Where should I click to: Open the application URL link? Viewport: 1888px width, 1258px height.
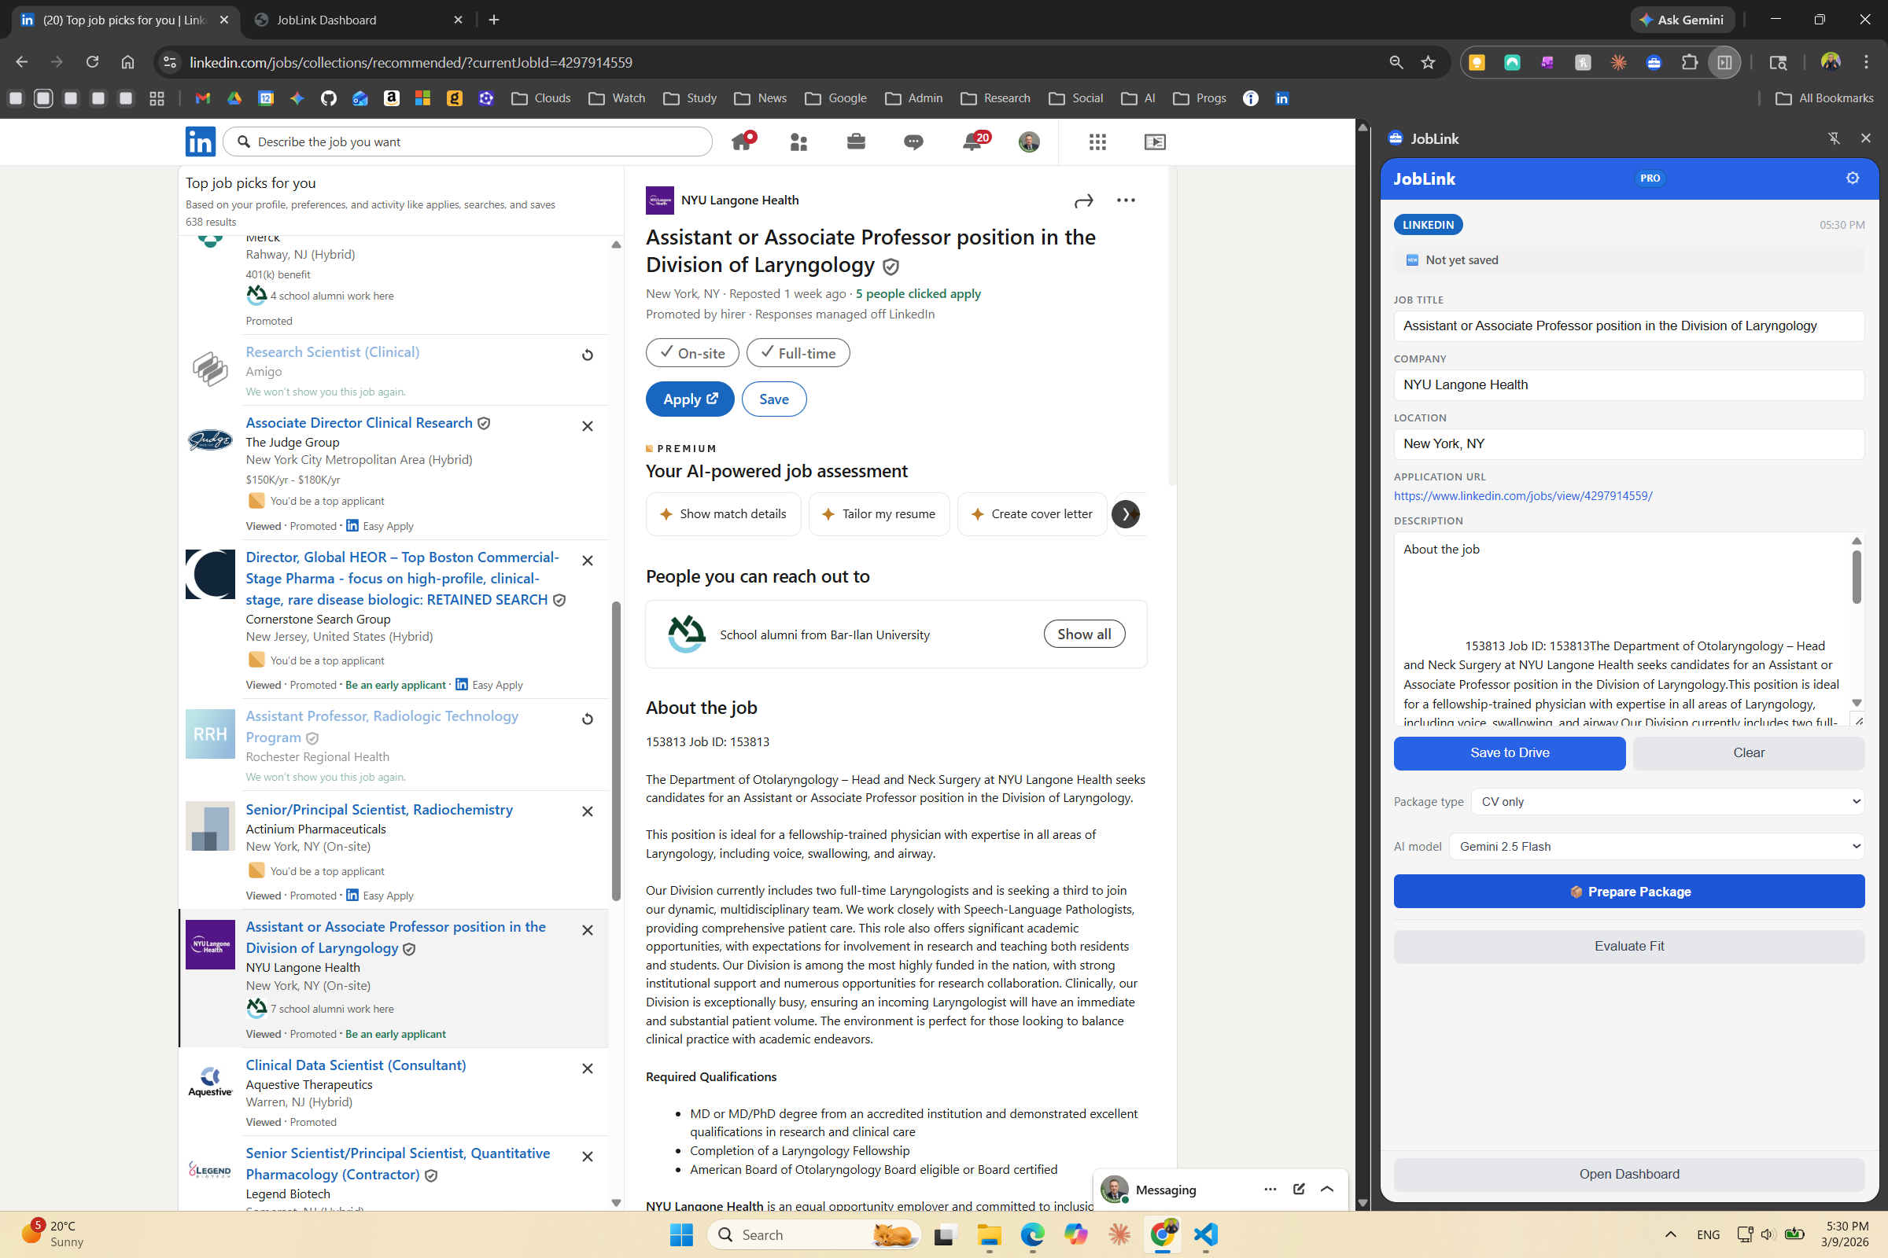click(1523, 496)
